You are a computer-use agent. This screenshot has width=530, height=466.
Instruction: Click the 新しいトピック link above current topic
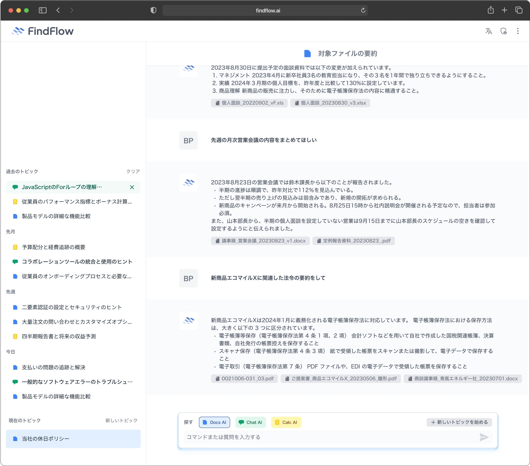121,420
